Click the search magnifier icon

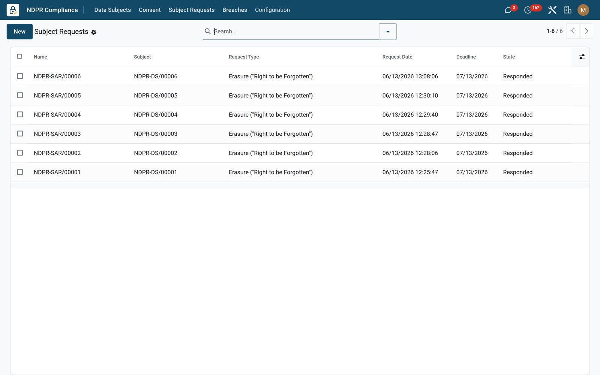207,31
